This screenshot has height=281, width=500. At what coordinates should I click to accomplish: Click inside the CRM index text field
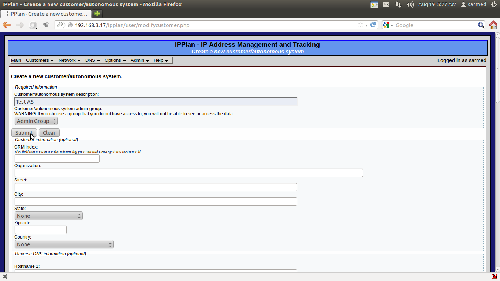tap(57, 158)
